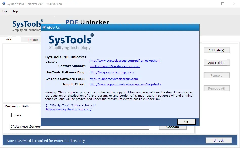The width and height of the screenshot is (240, 148).
Task: Open the Help menu
Action: point(15,11)
